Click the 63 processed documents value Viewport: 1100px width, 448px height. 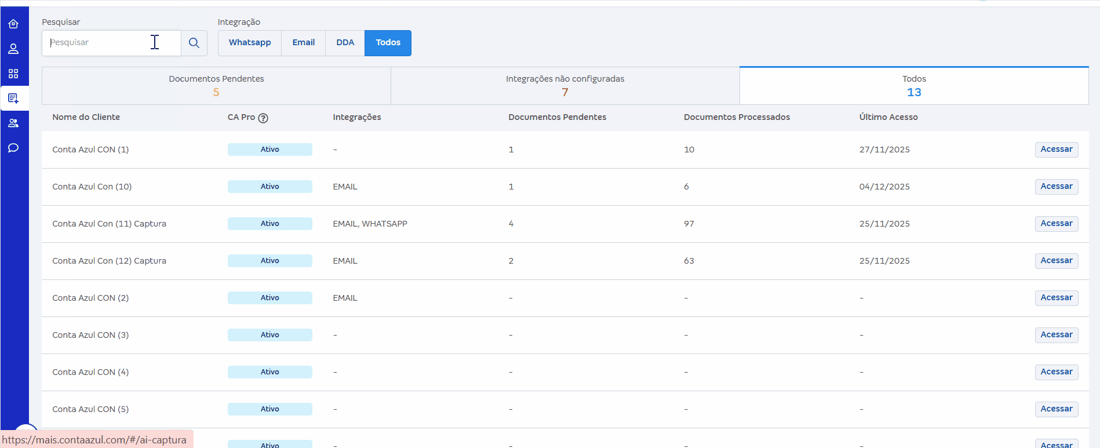(x=689, y=261)
